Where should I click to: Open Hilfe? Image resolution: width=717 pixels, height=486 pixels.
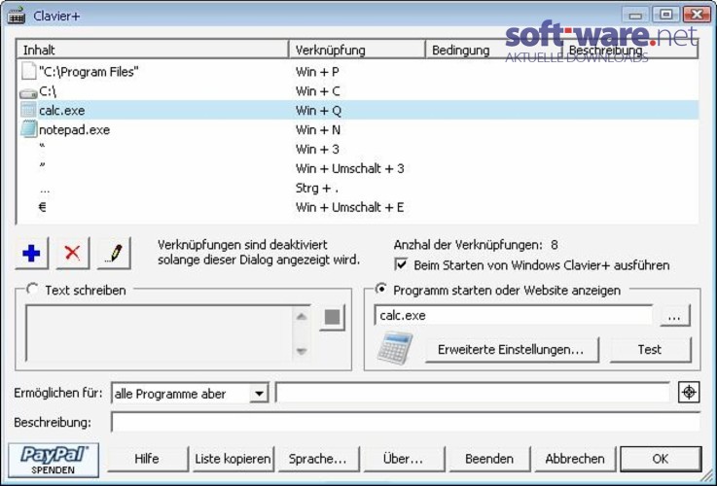[148, 459]
